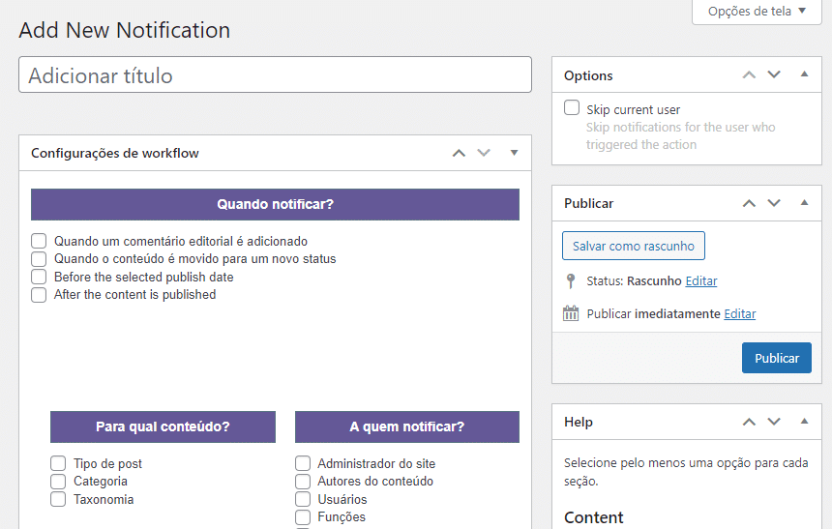Edit the Status Rascunho link
Screen dimensions: 832x529
[x=701, y=281]
